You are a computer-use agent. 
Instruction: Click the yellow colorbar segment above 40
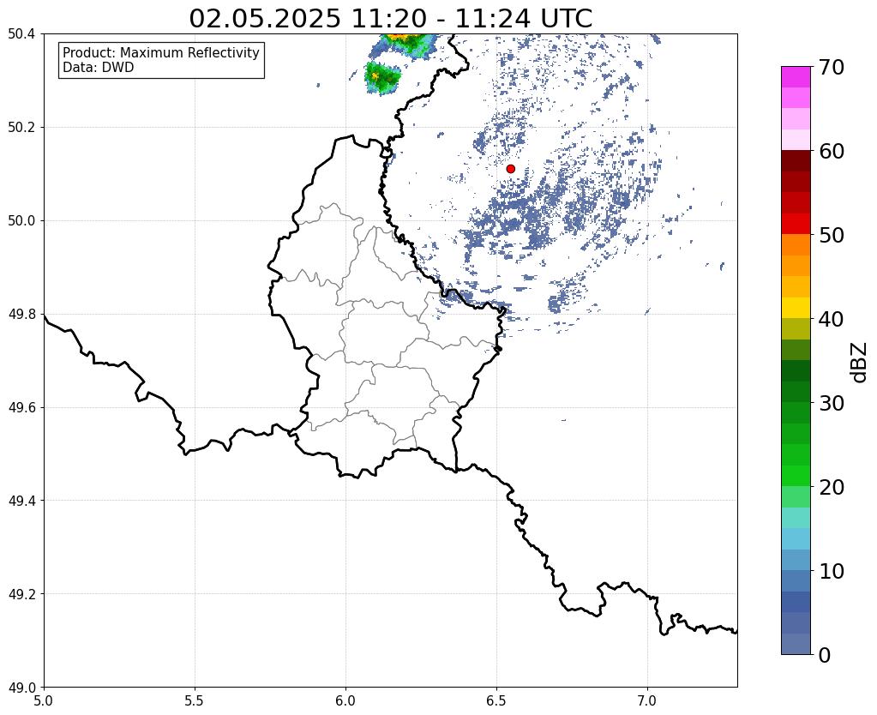click(x=796, y=308)
